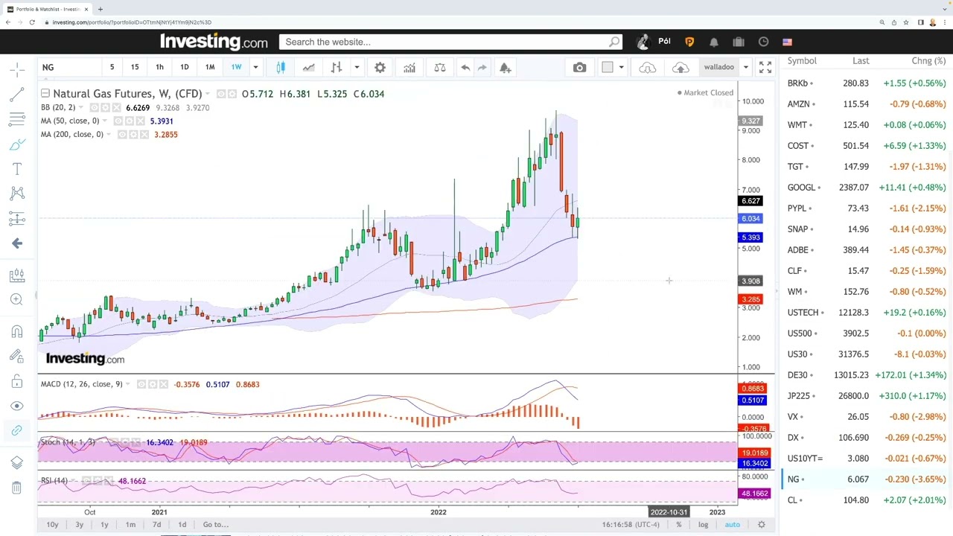
Task: Add an alert with the bell icon
Action: coord(506,68)
